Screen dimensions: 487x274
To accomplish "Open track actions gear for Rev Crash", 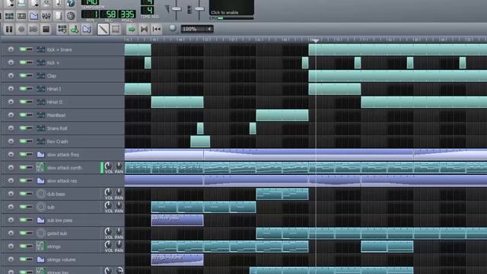I will pos(11,141).
